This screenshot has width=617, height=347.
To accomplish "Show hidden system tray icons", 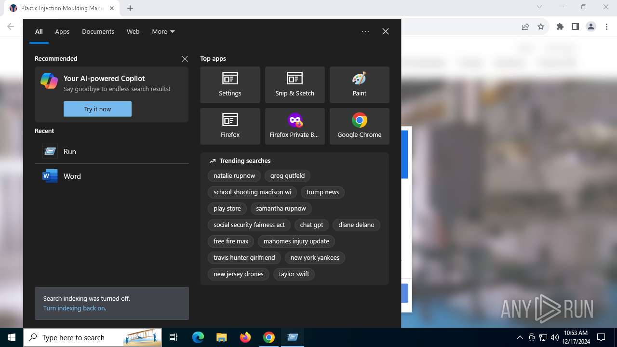I will tap(520, 337).
